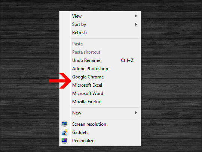Click the Personalize icon

coord(64,141)
